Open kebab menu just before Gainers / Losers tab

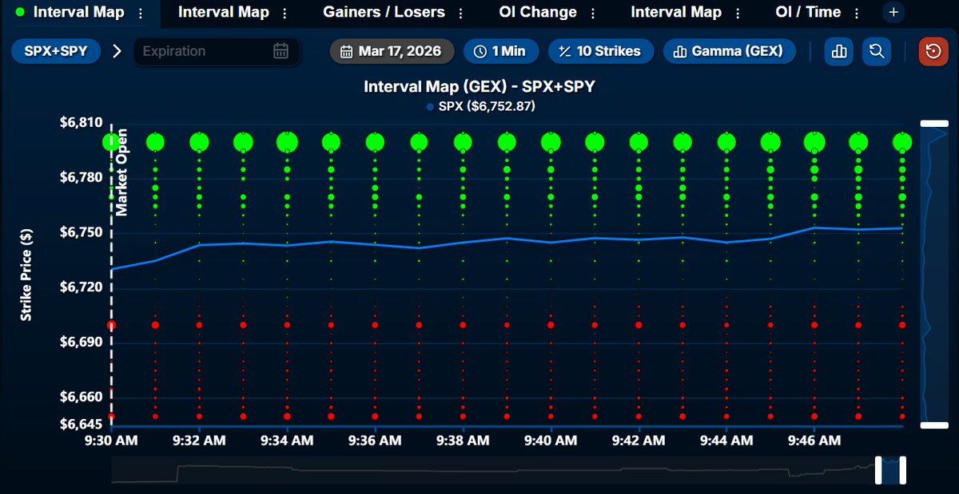click(x=285, y=14)
